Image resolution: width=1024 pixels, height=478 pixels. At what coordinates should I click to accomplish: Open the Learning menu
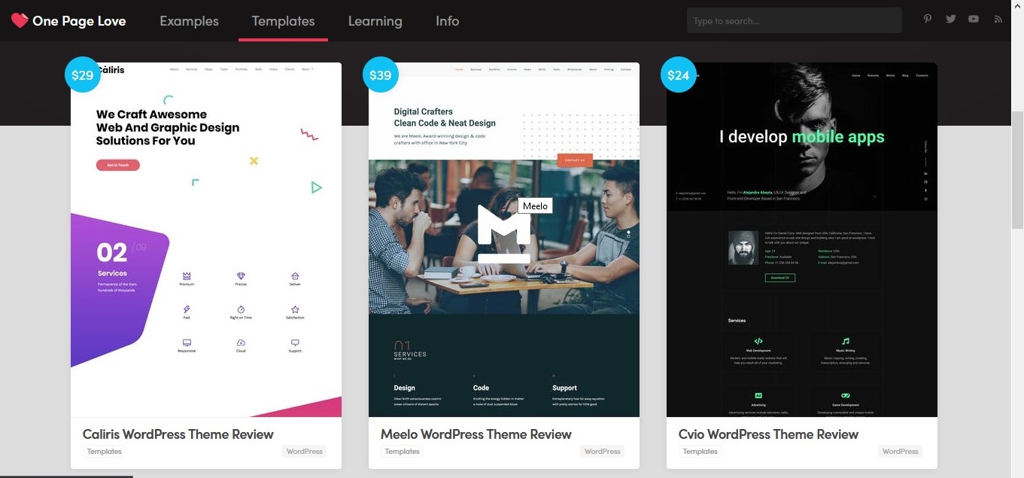click(375, 21)
